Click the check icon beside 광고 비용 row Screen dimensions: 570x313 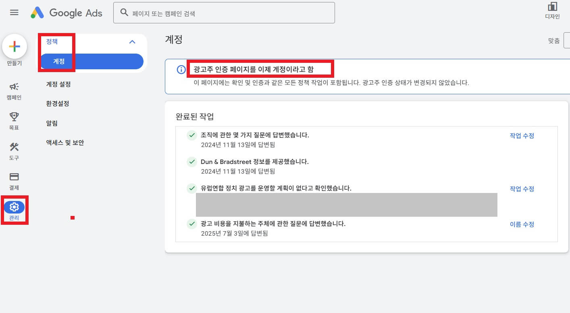(x=192, y=224)
